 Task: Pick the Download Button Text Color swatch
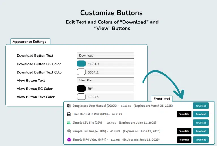point(81,72)
